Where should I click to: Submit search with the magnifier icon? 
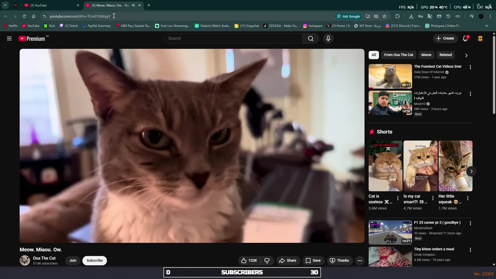(x=311, y=38)
